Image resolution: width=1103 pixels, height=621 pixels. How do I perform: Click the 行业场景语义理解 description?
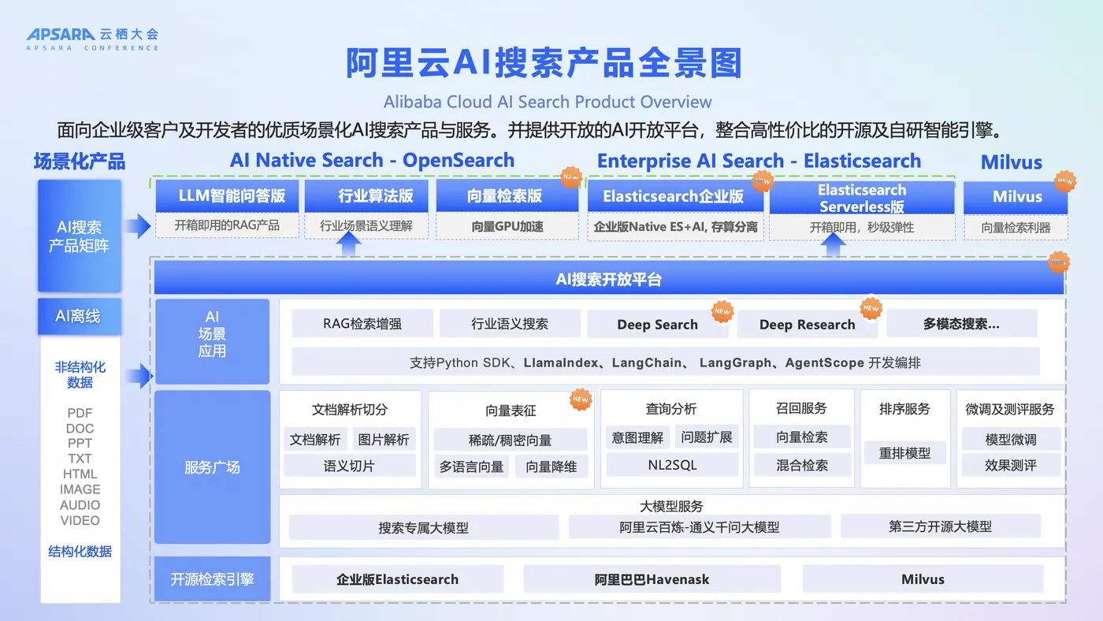pyautogui.click(x=366, y=226)
